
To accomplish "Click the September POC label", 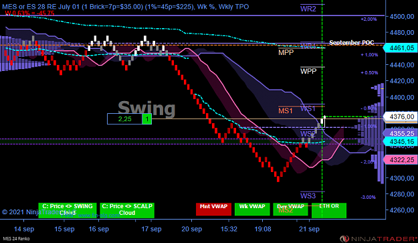I will [352, 43].
